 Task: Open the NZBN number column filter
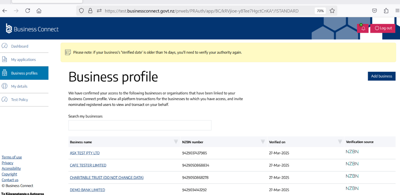tap(263, 142)
